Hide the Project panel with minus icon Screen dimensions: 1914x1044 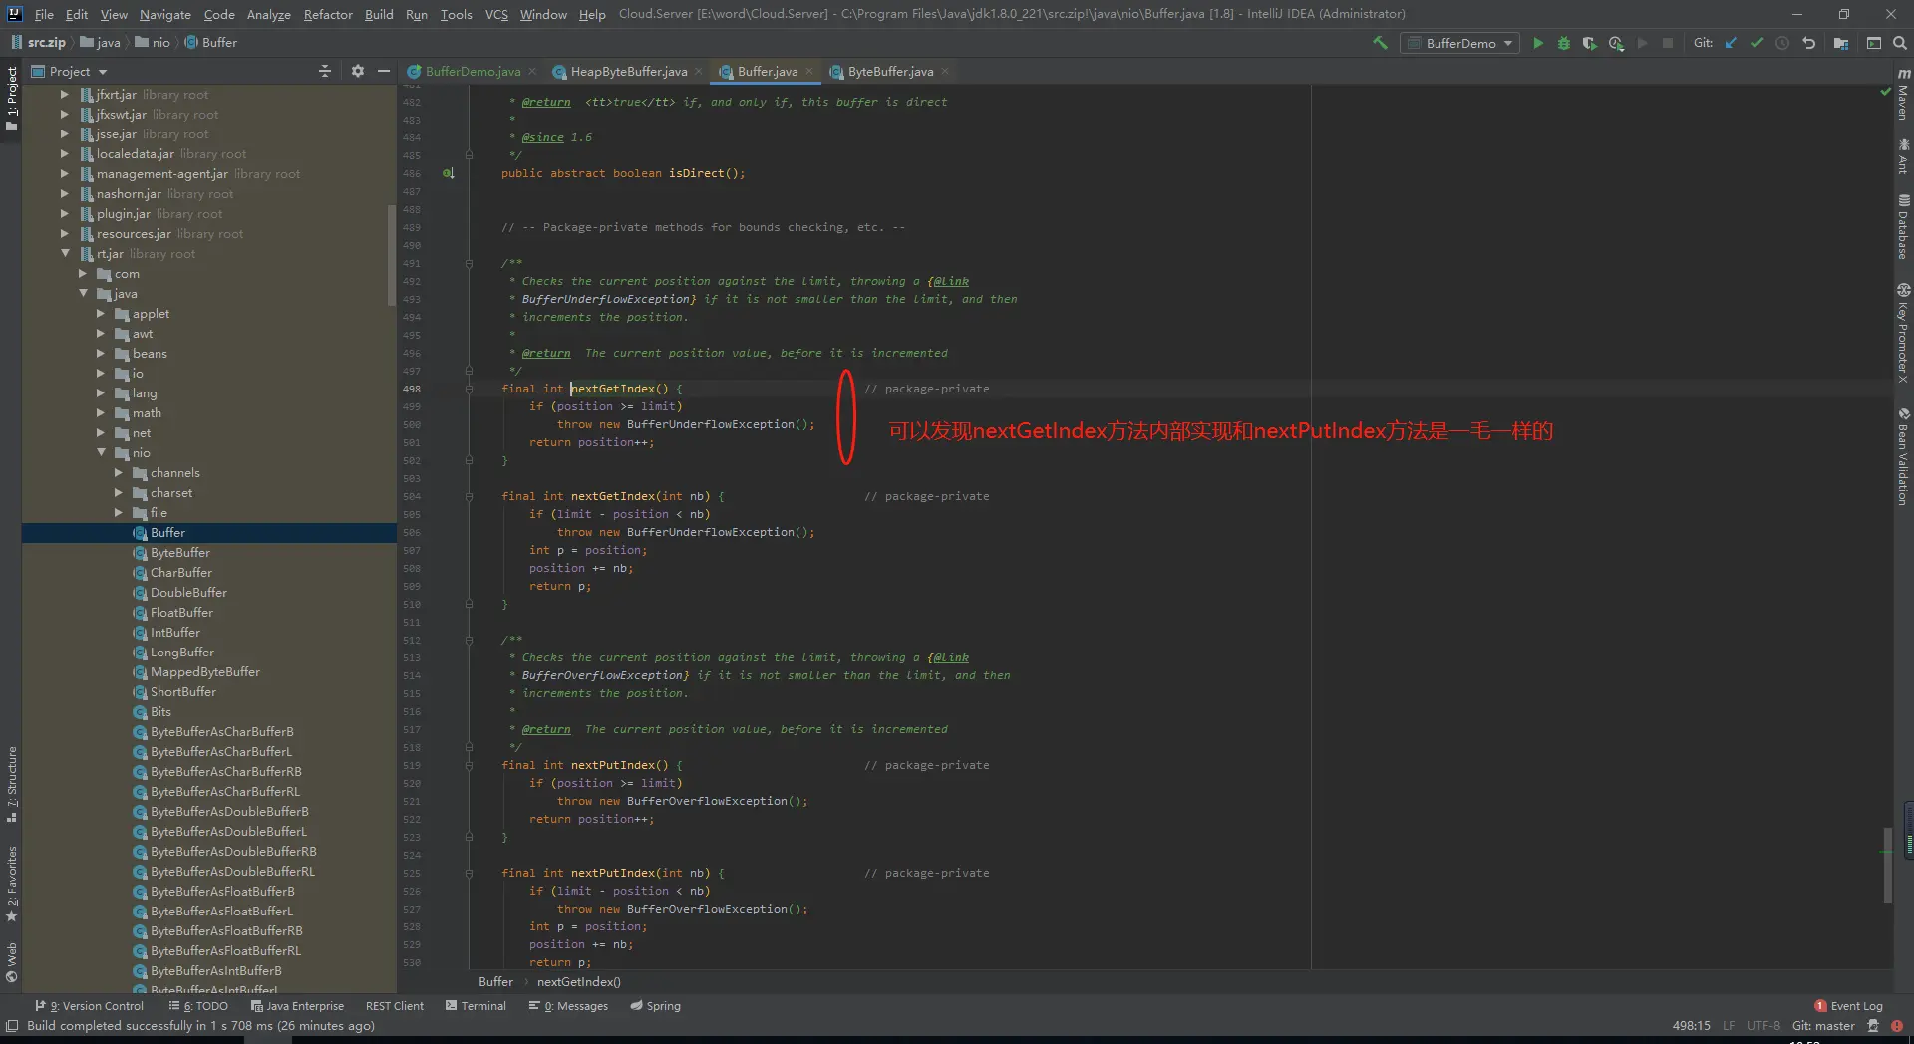(x=384, y=71)
